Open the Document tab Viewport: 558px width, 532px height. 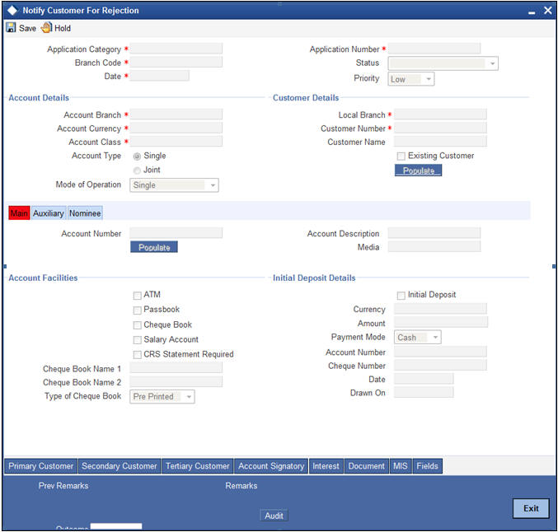(367, 466)
